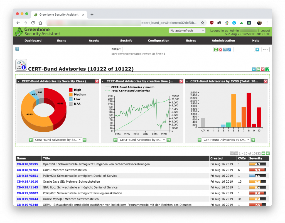Add new chart with blue star icon
This screenshot has width=285, height=223.
254,69
